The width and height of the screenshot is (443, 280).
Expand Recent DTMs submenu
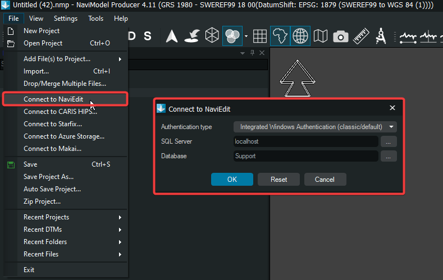[x=66, y=229]
